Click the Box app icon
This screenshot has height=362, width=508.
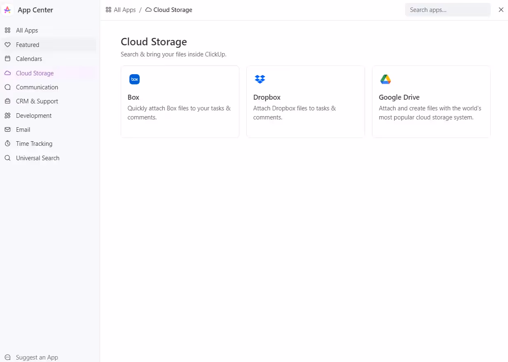(134, 79)
